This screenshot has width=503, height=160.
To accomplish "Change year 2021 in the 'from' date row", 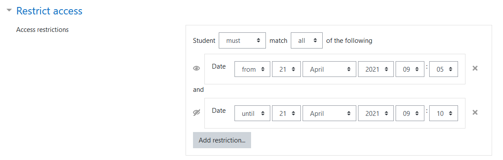I will pos(376,69).
